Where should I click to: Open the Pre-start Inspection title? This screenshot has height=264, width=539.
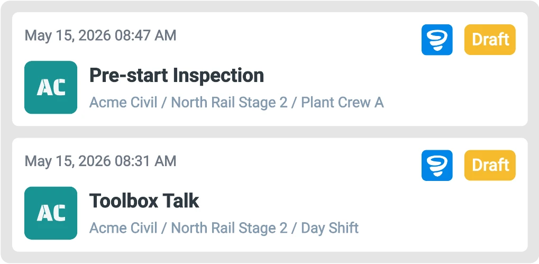pos(177,75)
